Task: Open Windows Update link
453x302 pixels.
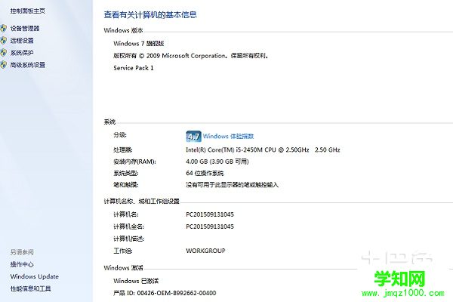Action: (35, 276)
